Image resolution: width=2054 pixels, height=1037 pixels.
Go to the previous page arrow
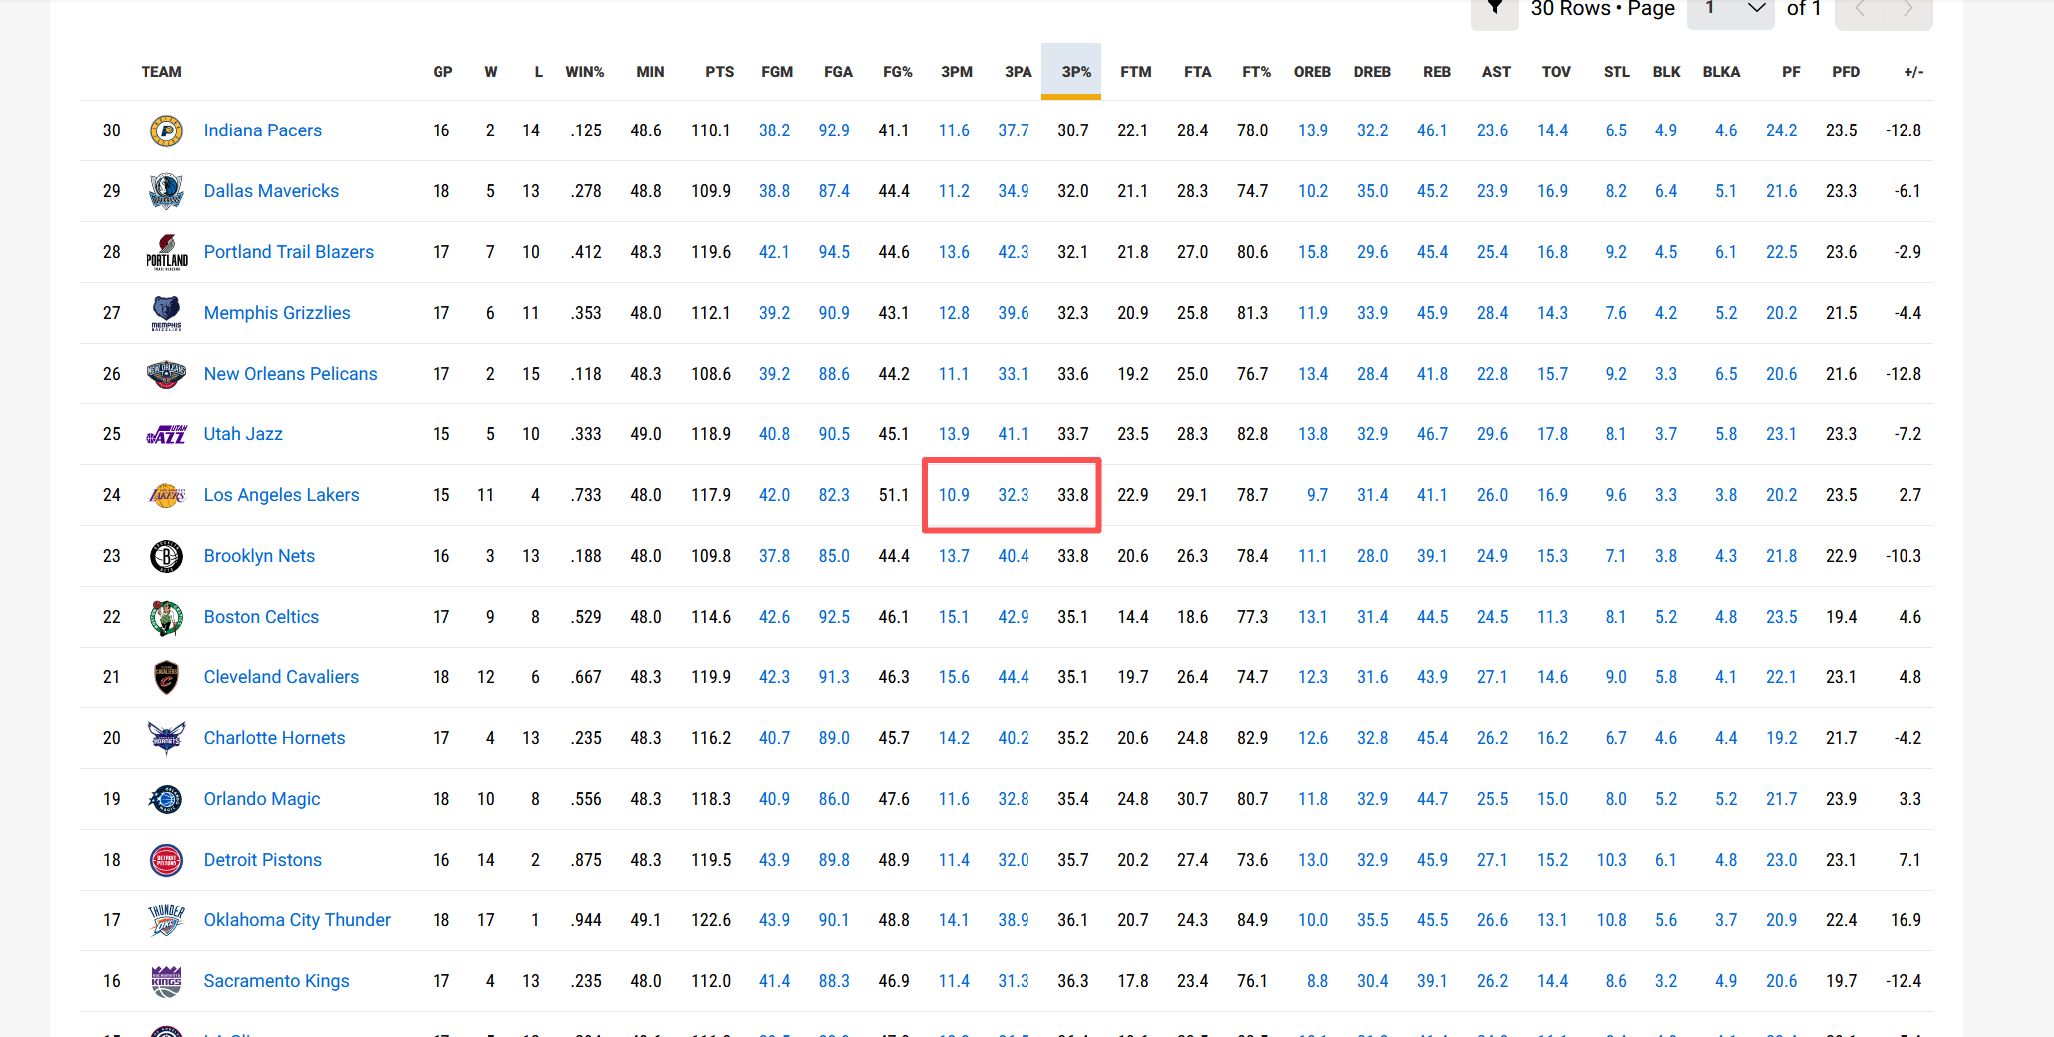click(x=1860, y=9)
